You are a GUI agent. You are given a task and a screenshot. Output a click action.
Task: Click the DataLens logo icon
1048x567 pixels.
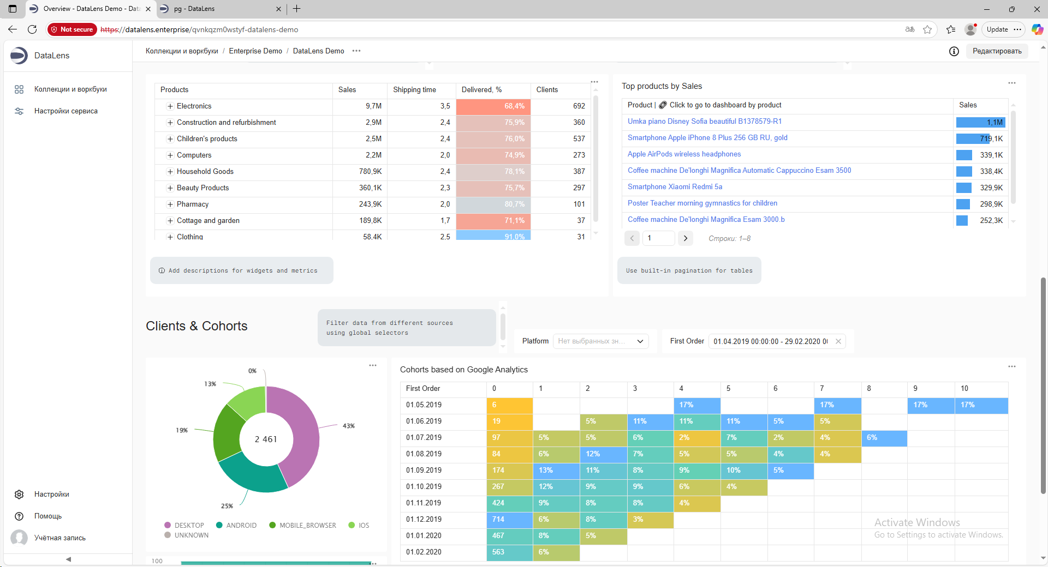pyautogui.click(x=19, y=56)
